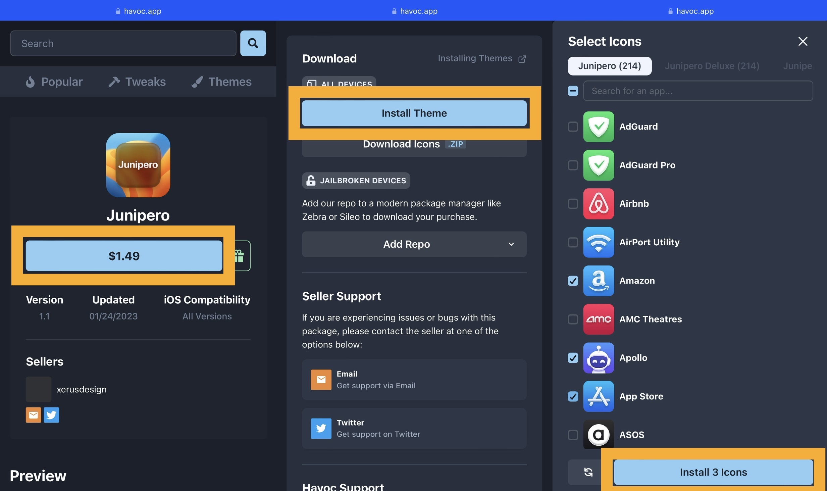Screen dimensions: 827x491
Task: Click the ASOS app icon
Action: point(599,435)
